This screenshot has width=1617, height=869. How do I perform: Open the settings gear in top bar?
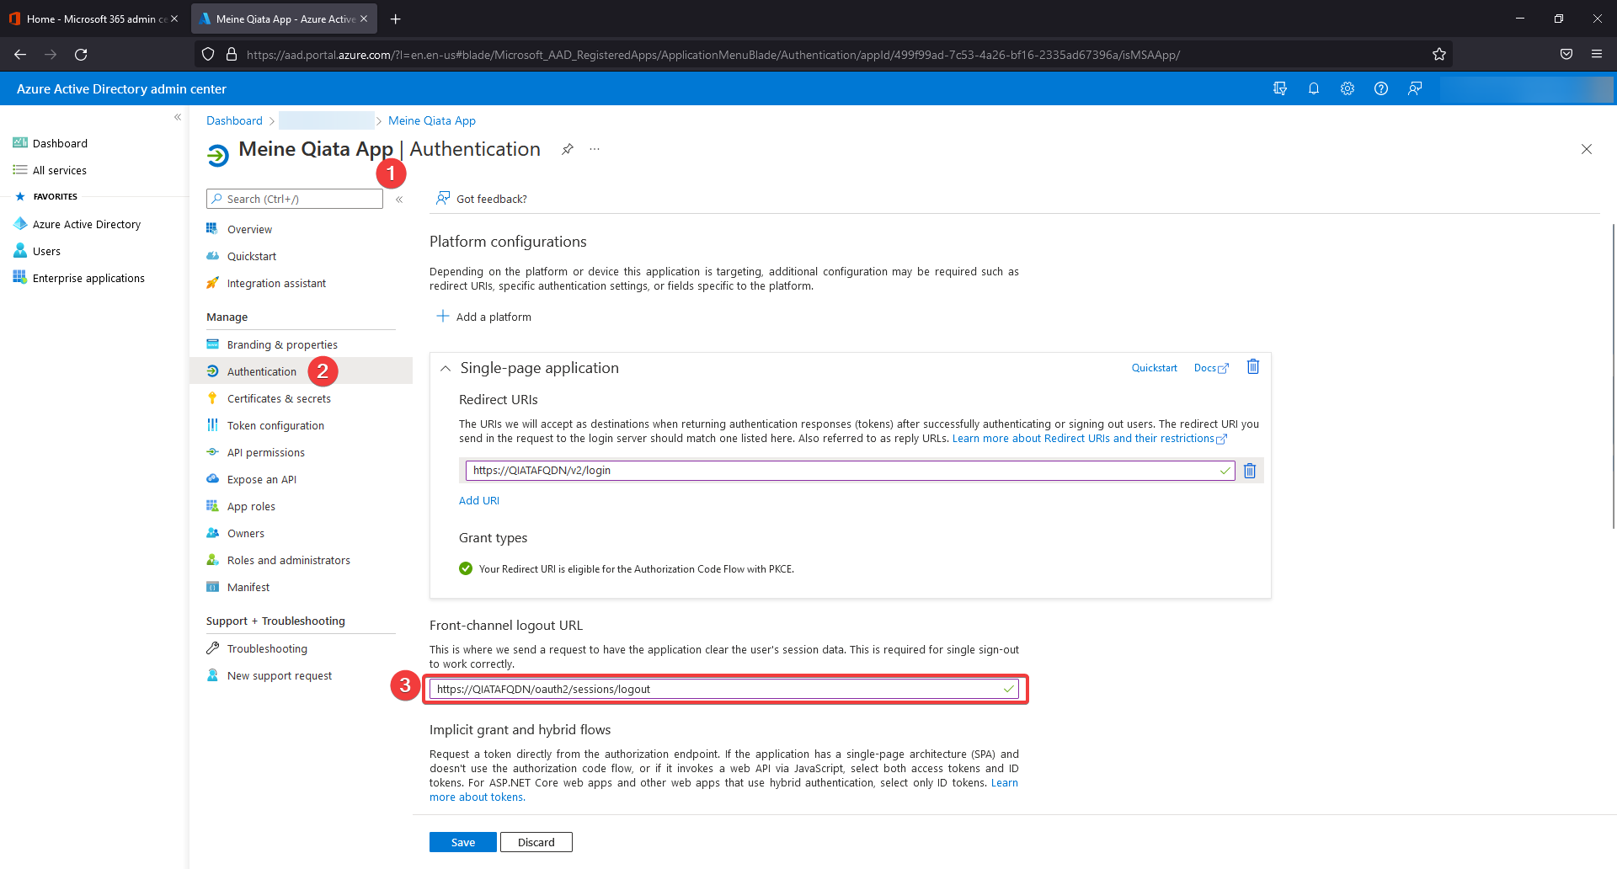click(x=1347, y=88)
